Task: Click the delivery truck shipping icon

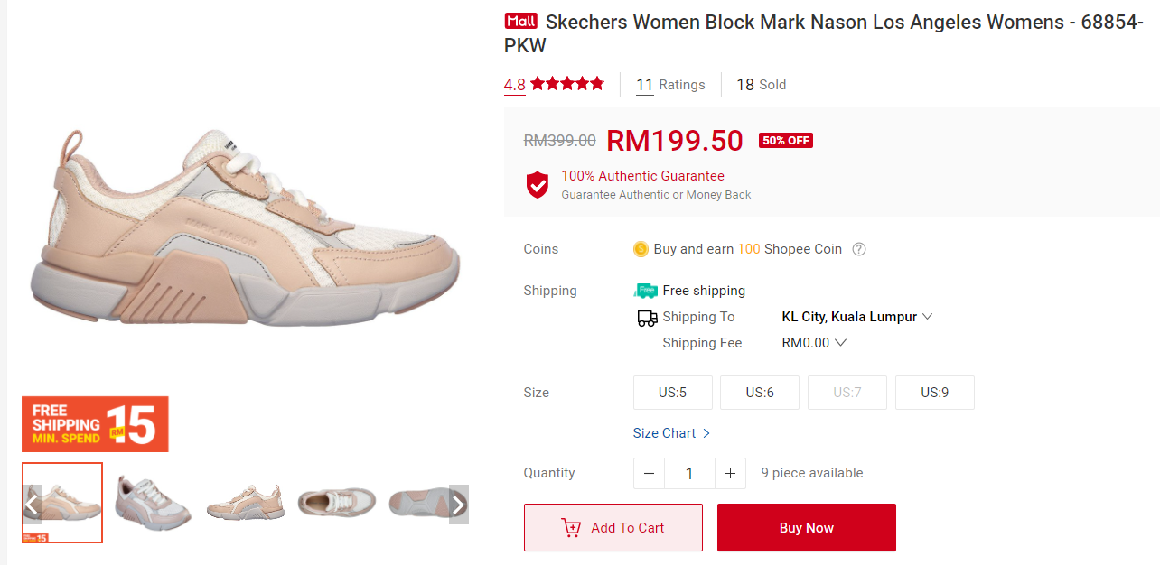Action: pos(647,318)
